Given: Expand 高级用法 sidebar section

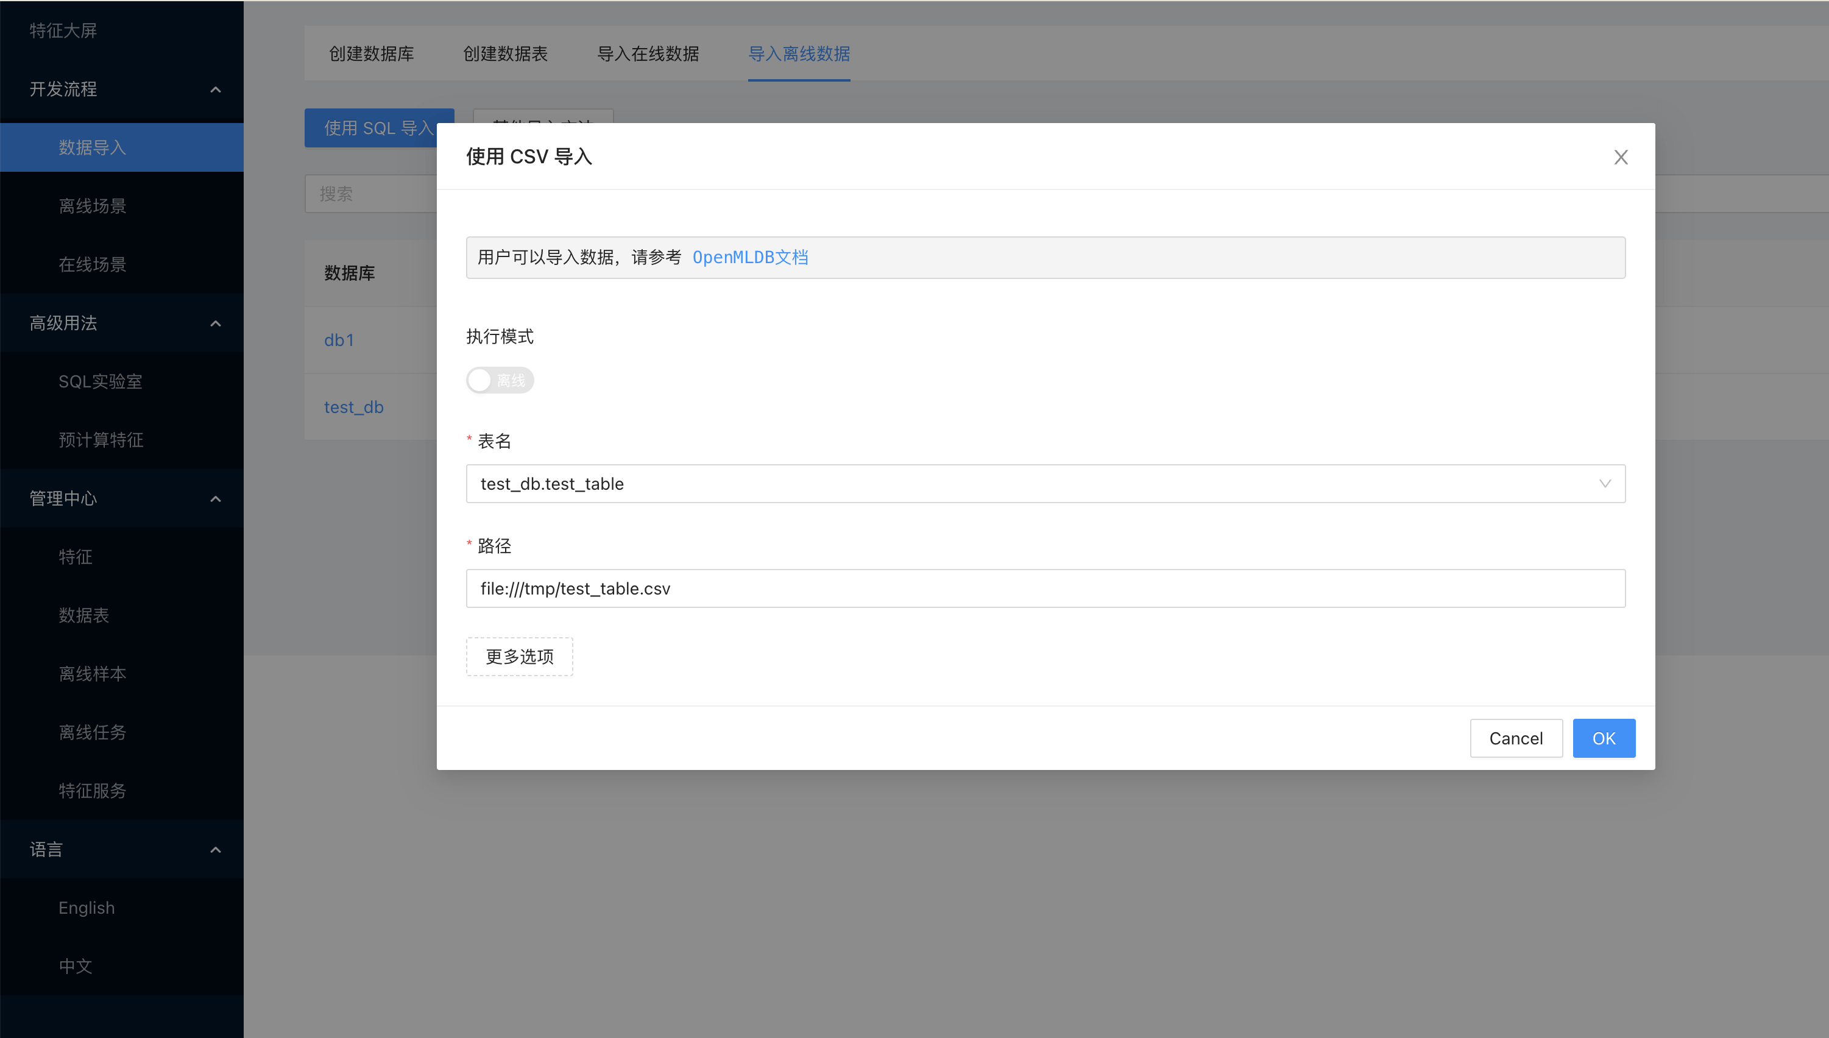Looking at the screenshot, I should 122,323.
